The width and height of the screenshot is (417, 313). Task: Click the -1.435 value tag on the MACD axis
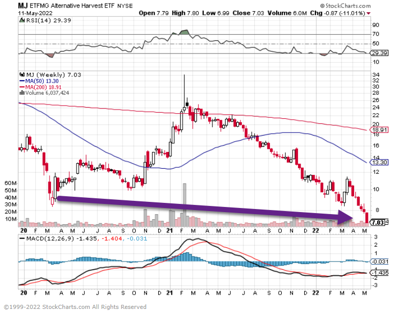tap(379, 273)
